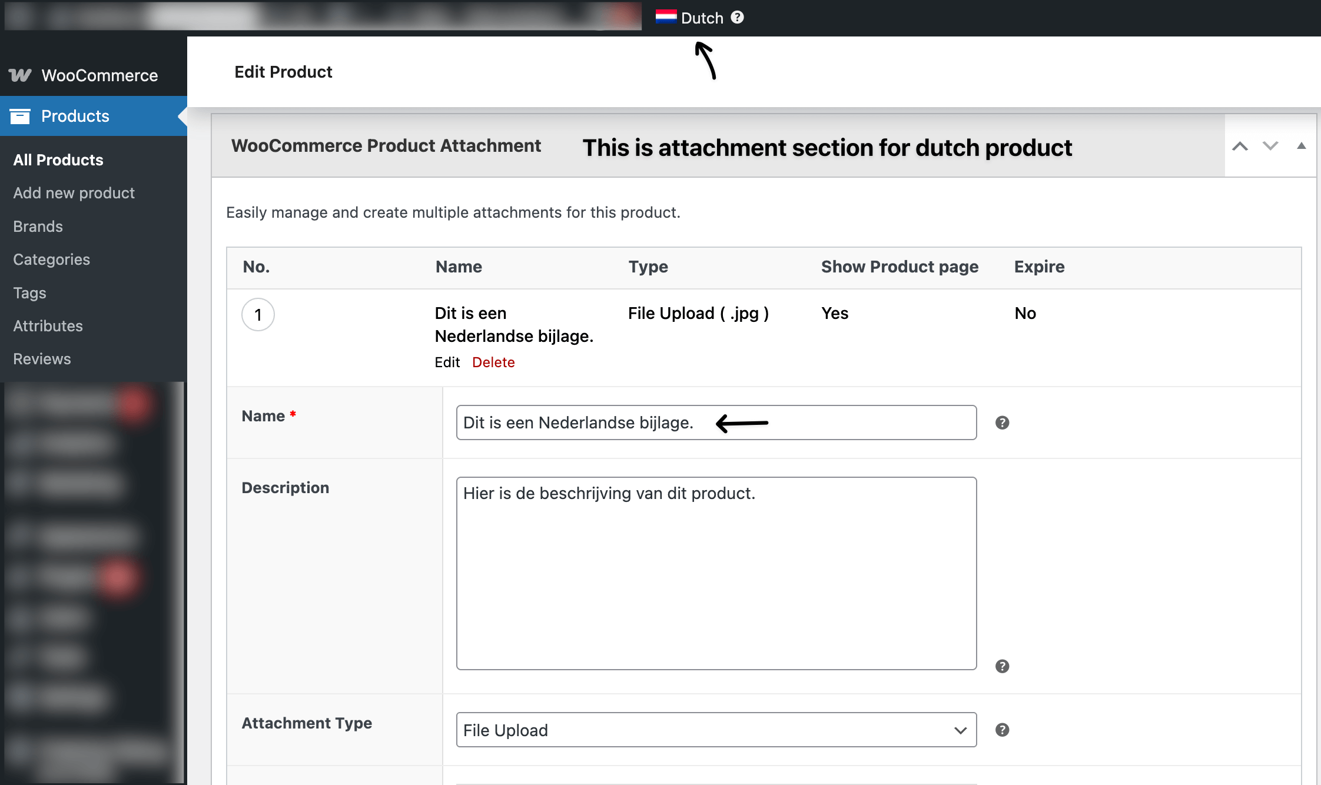
Task: Move Product Attachment panel up
Action: coord(1240,146)
